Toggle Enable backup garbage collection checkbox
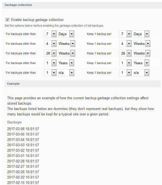 coord(7,20)
